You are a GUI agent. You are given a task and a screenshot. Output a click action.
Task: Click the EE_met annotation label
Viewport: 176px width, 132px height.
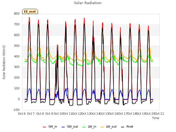click(x=30, y=12)
